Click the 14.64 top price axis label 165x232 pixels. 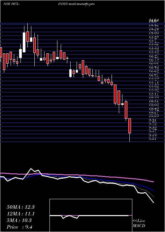pyautogui.click(x=154, y=20)
